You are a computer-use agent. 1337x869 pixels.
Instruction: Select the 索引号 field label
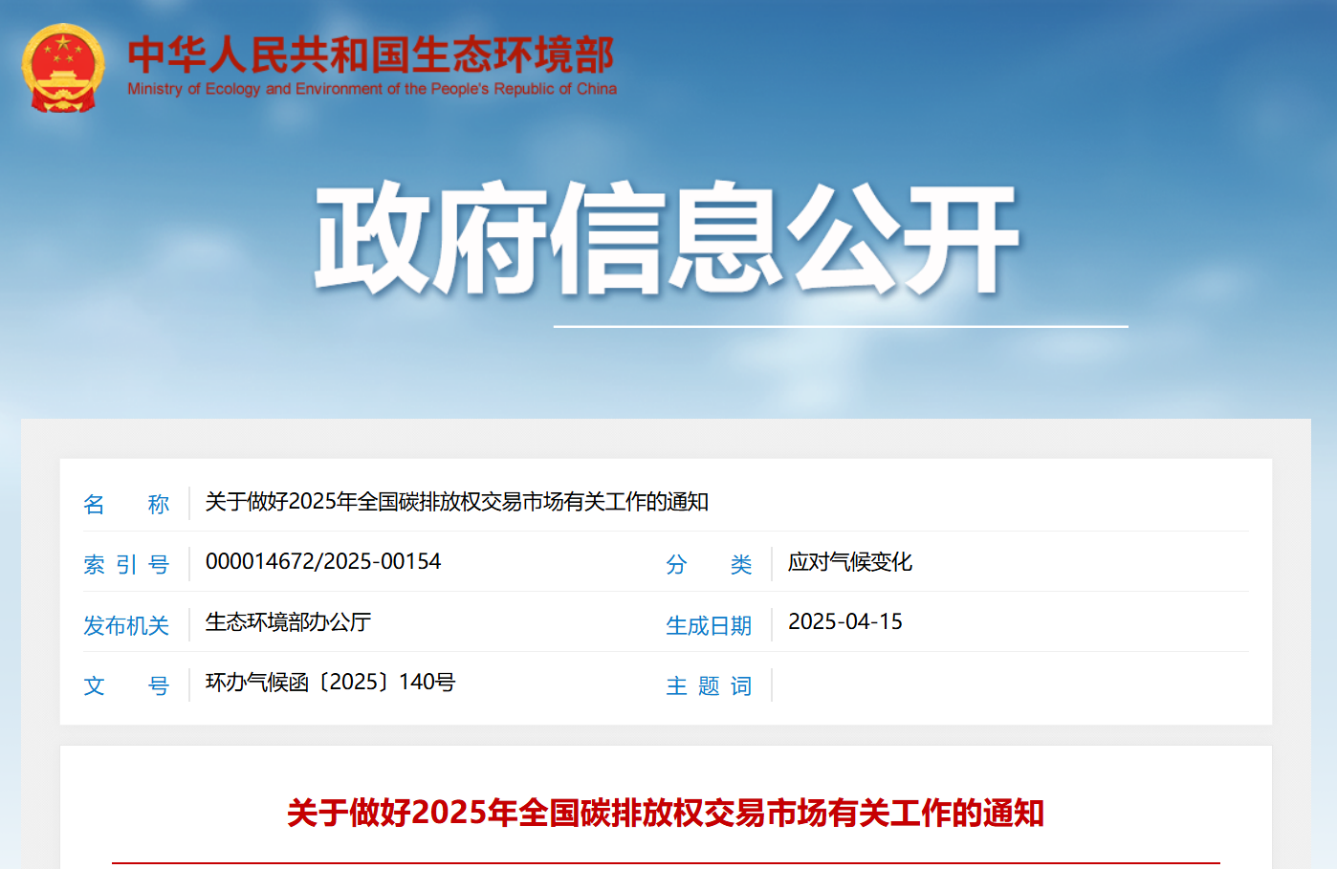(x=126, y=564)
